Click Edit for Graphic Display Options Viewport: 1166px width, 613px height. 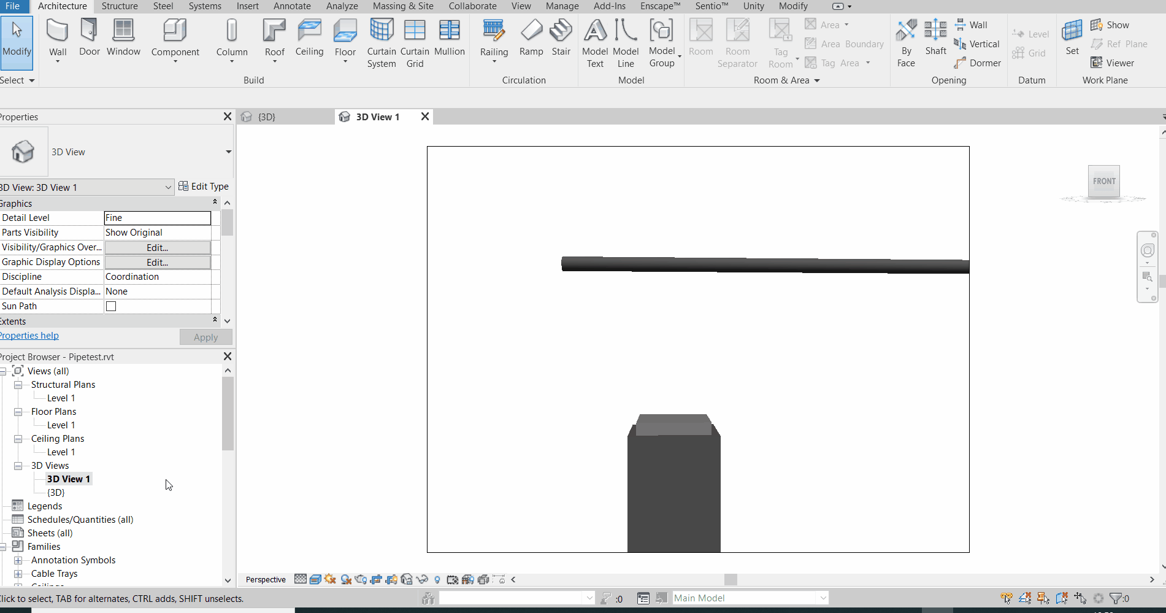click(x=158, y=262)
